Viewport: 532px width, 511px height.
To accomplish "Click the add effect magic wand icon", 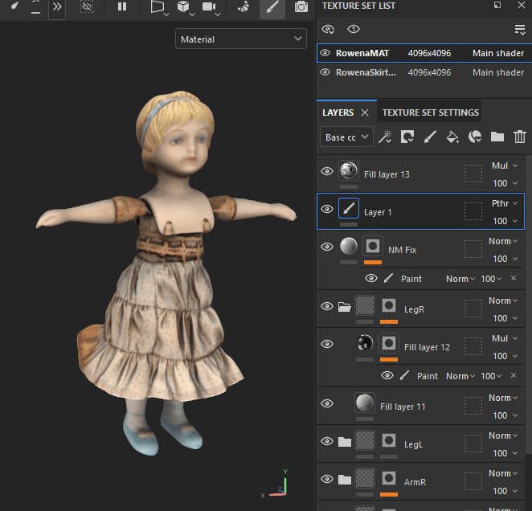I will (x=385, y=137).
